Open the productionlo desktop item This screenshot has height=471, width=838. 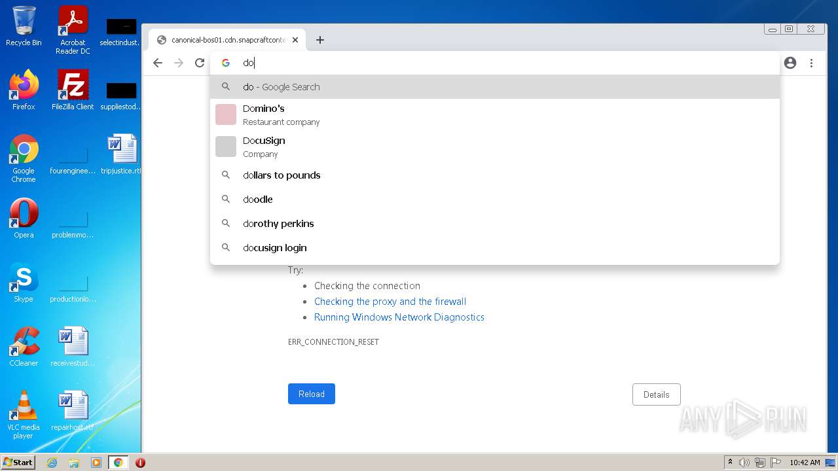(x=73, y=288)
